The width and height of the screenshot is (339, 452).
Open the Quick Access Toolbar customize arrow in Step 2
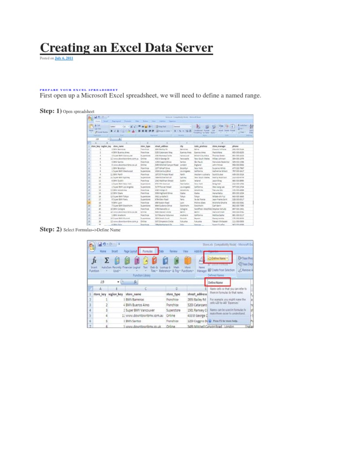click(x=119, y=244)
